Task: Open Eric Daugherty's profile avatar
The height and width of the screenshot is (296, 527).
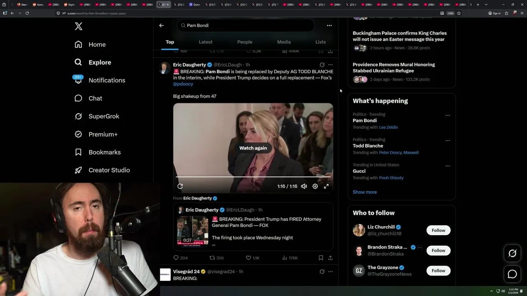Action: (165, 68)
